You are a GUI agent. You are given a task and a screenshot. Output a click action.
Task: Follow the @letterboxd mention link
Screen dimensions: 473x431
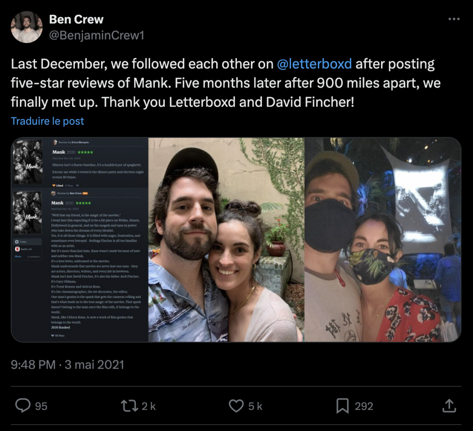[314, 64]
